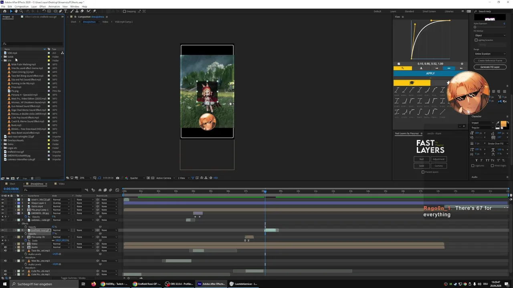Click the trash icon in Project panel
513x288 pixels.
click(x=32, y=178)
